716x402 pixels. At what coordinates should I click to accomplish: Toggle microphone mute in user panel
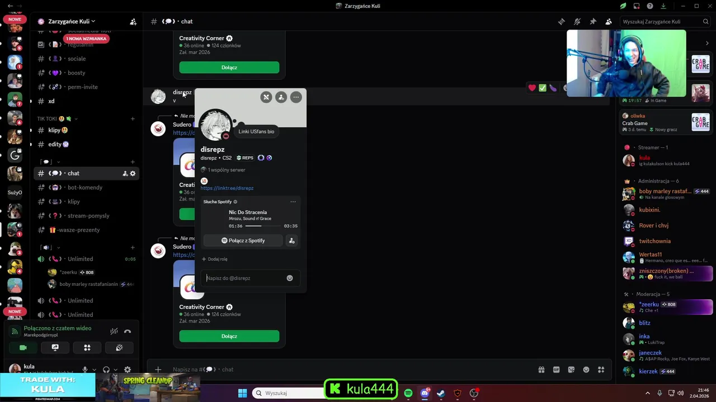click(85, 370)
